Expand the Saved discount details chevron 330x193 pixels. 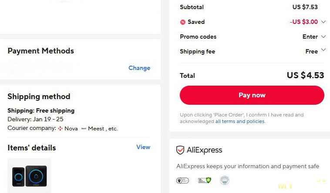point(323,22)
